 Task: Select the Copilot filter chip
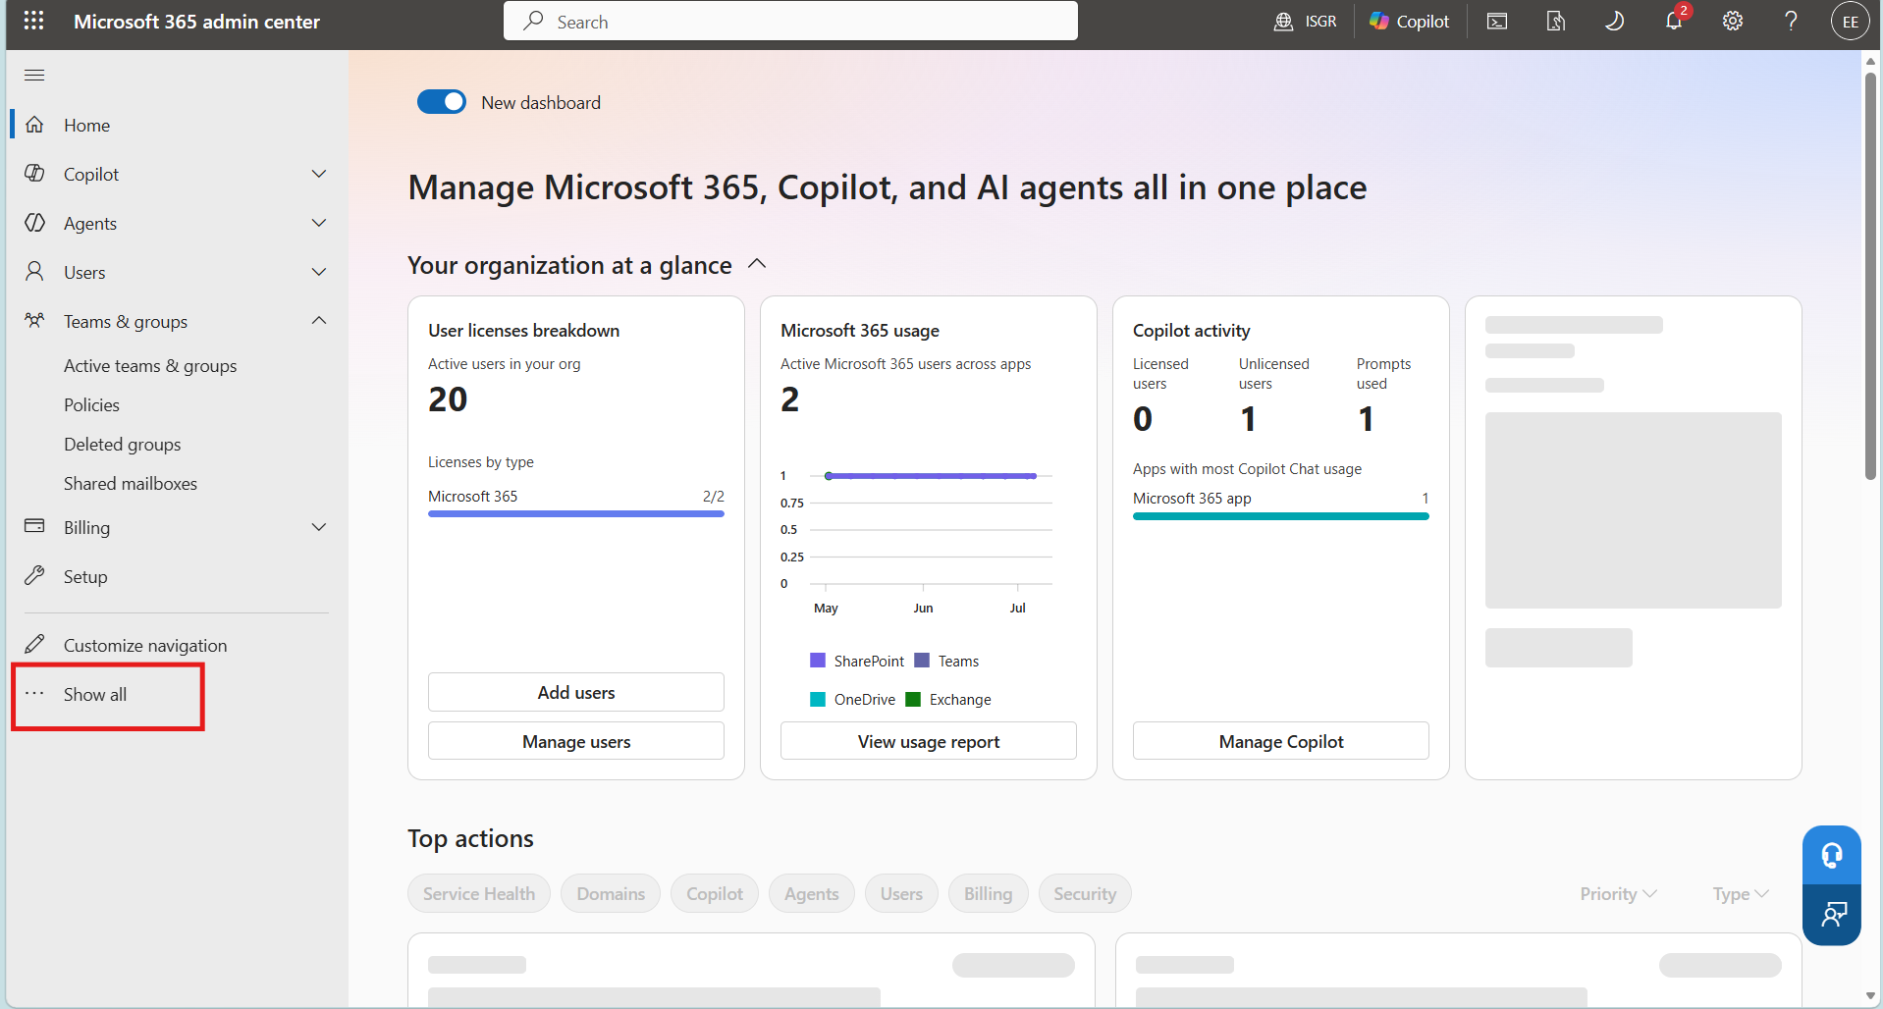[715, 893]
